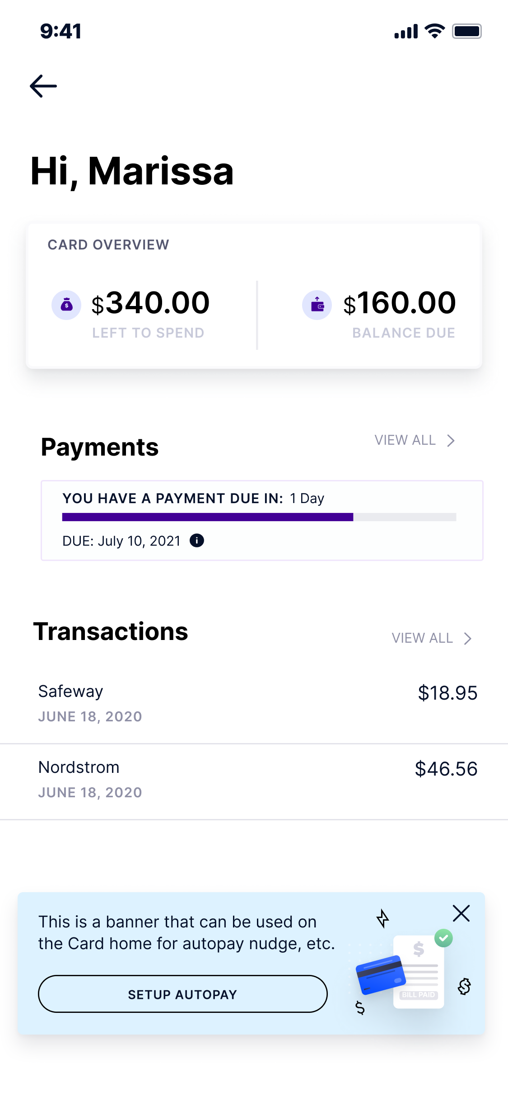
Task: Tap the CARD OVERVIEW heading
Action: [108, 245]
